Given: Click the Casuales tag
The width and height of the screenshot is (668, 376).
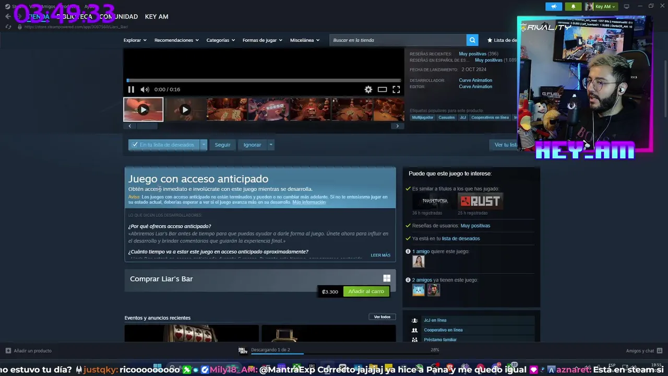Looking at the screenshot, I should tap(447, 118).
